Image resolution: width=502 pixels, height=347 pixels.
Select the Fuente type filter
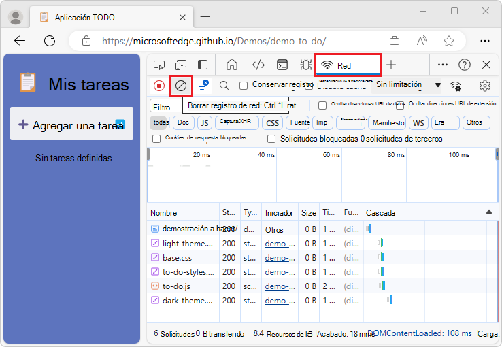tap(298, 122)
